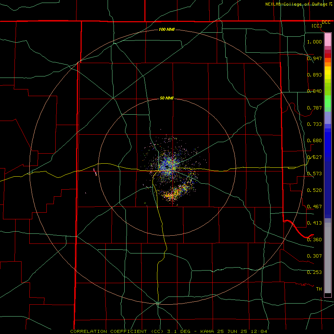Select the 1.000 value on the scale
Image resolution: width=334 pixels, height=334 pixels.
pyautogui.click(x=314, y=42)
